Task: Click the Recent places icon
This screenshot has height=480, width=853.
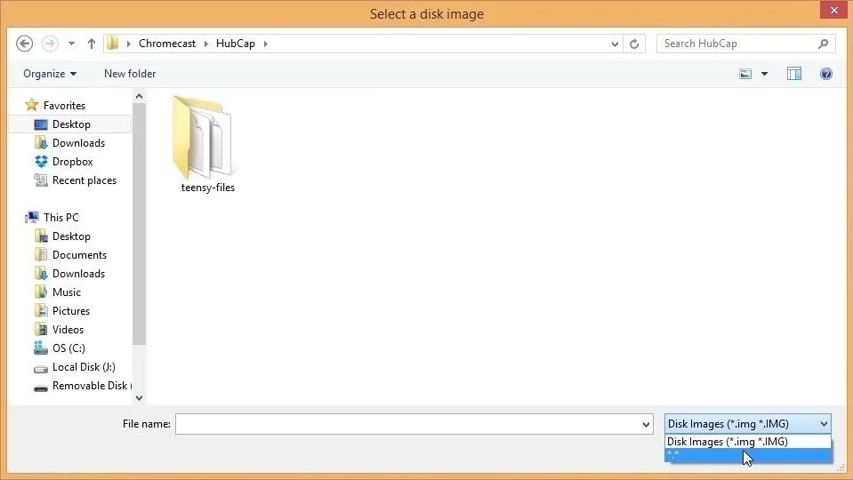Action: (x=41, y=180)
